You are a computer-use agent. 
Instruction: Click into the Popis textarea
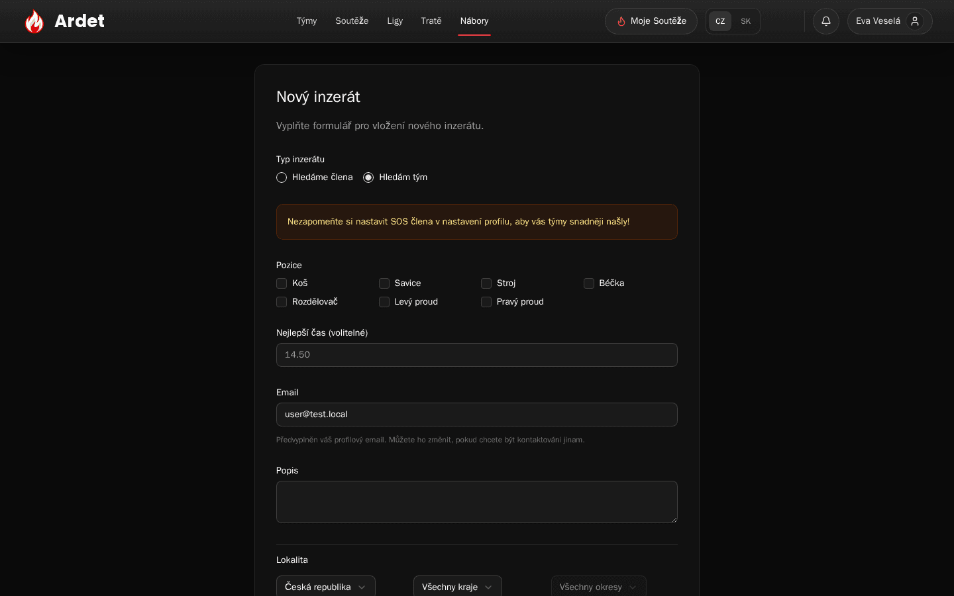click(x=477, y=502)
